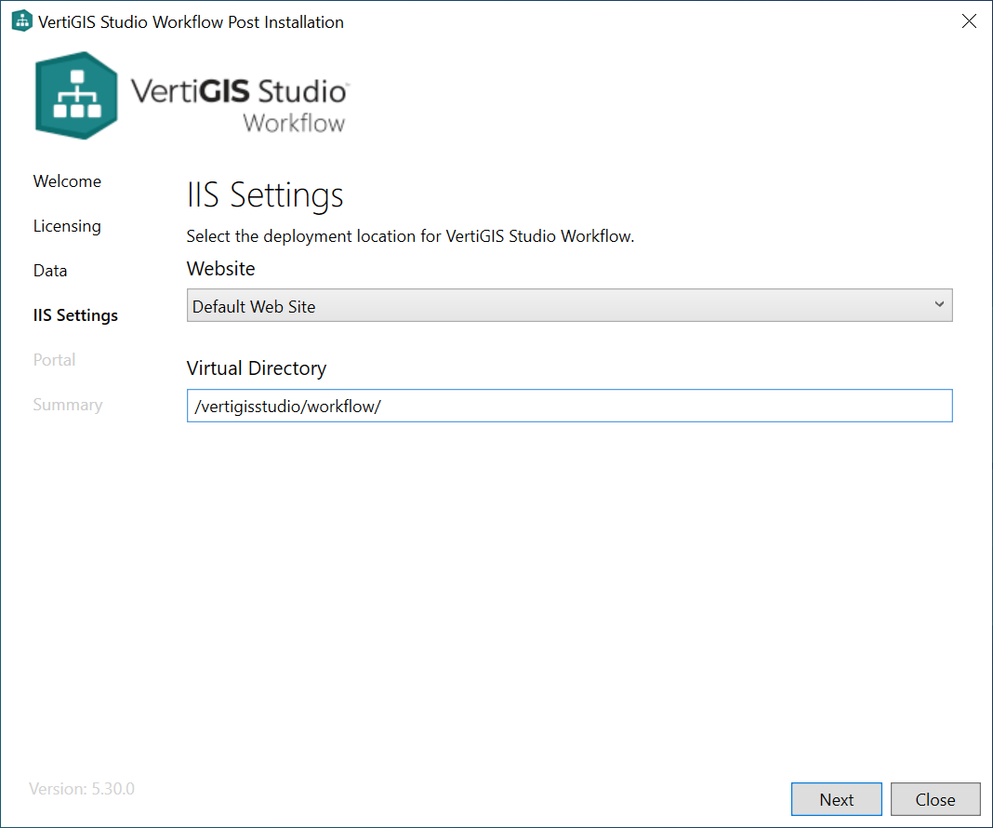The width and height of the screenshot is (993, 828).
Task: Select Default Web Site in the combo box
Action: click(569, 304)
